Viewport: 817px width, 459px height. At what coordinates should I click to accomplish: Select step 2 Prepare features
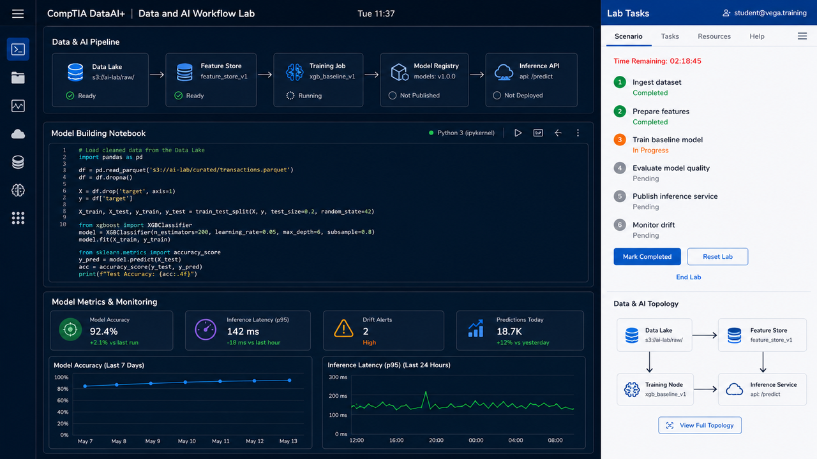[x=661, y=112]
